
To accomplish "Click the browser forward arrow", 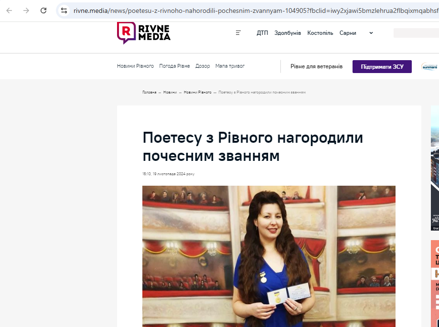I will [x=26, y=11].
